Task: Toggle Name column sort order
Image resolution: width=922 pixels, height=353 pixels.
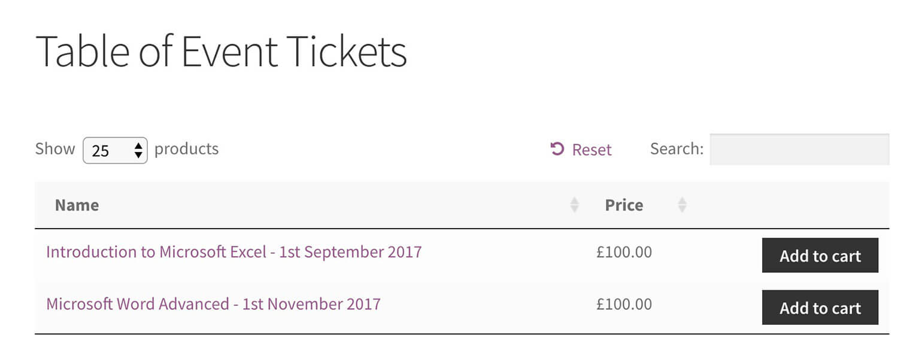Action: coord(77,205)
